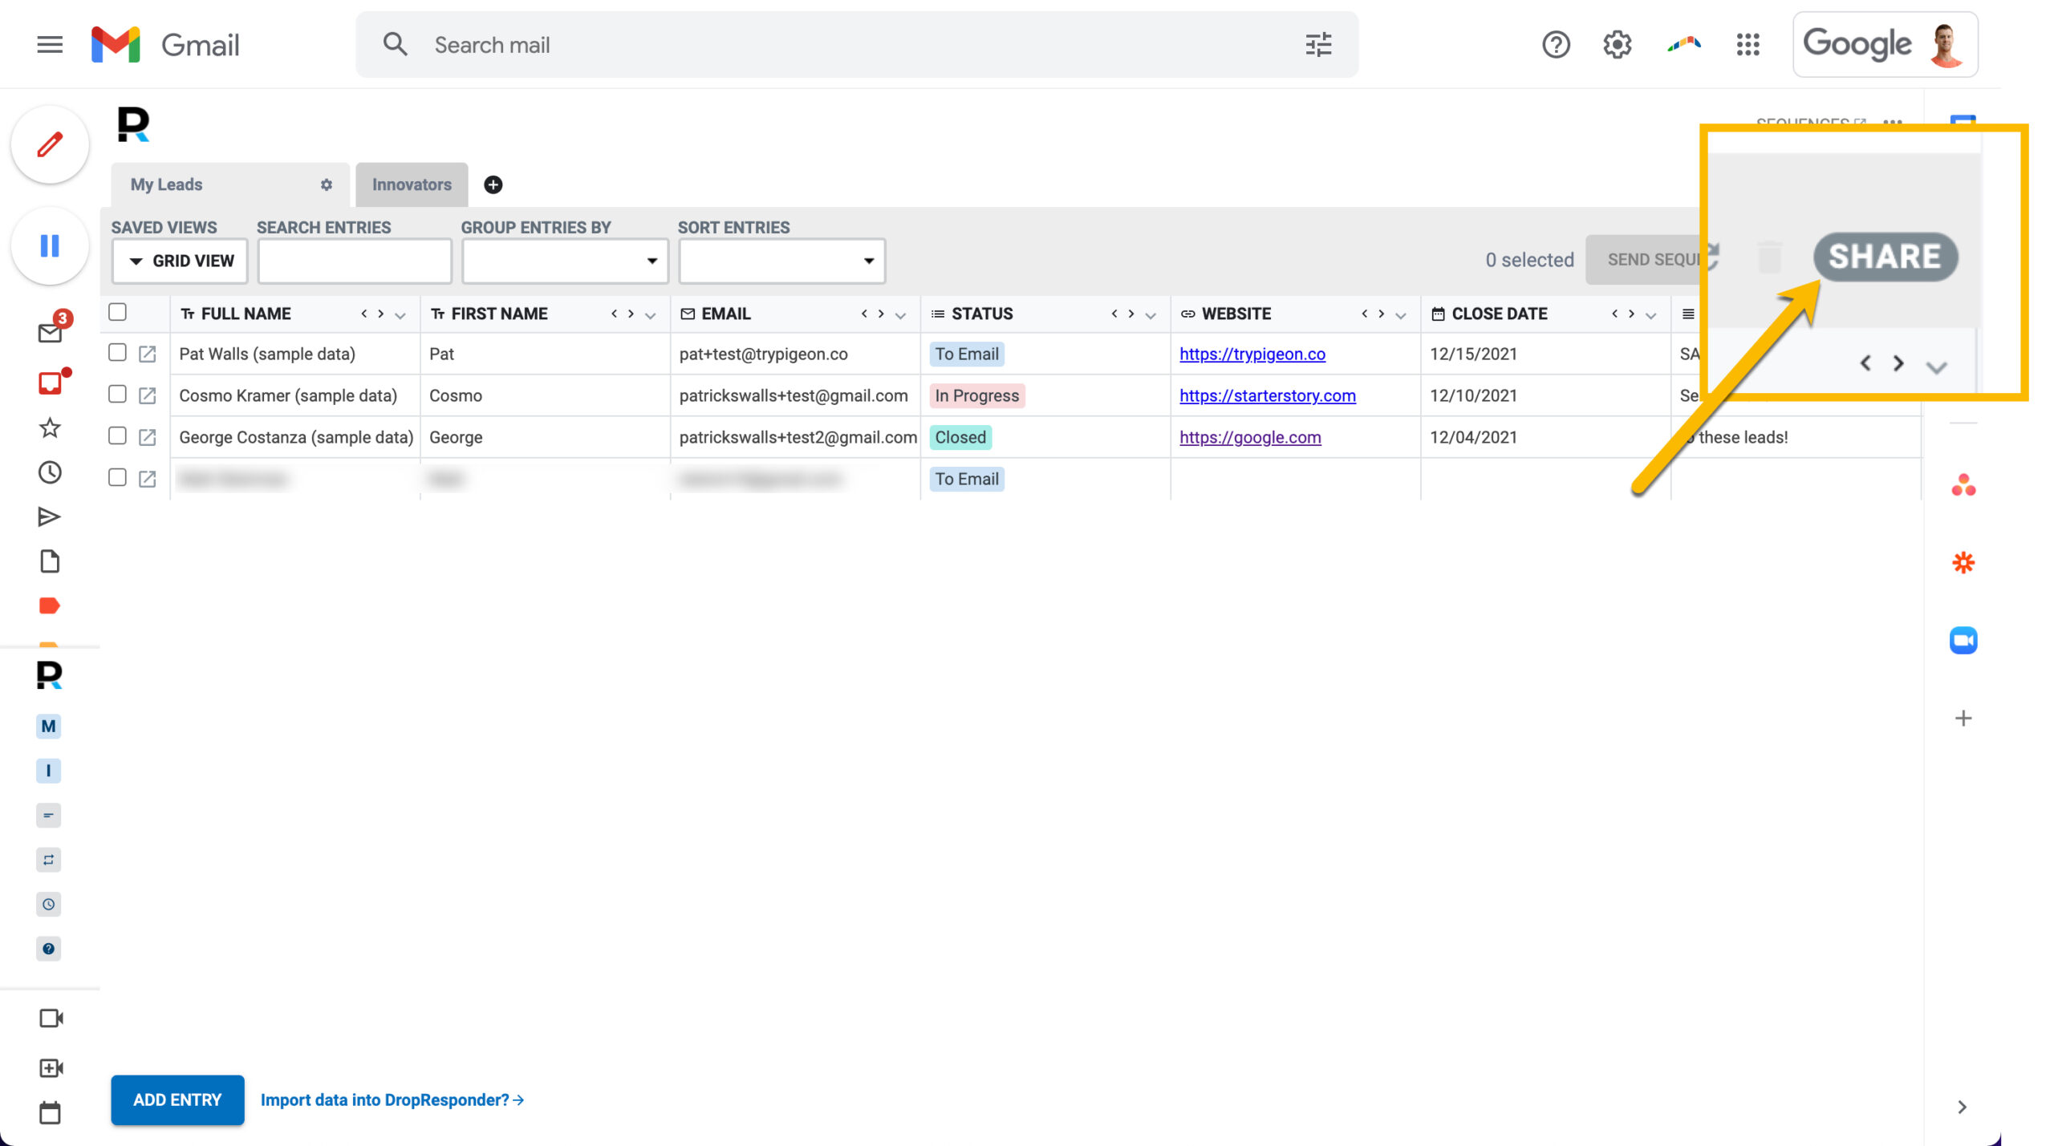Toggle the select-all checkbox in header

click(117, 312)
